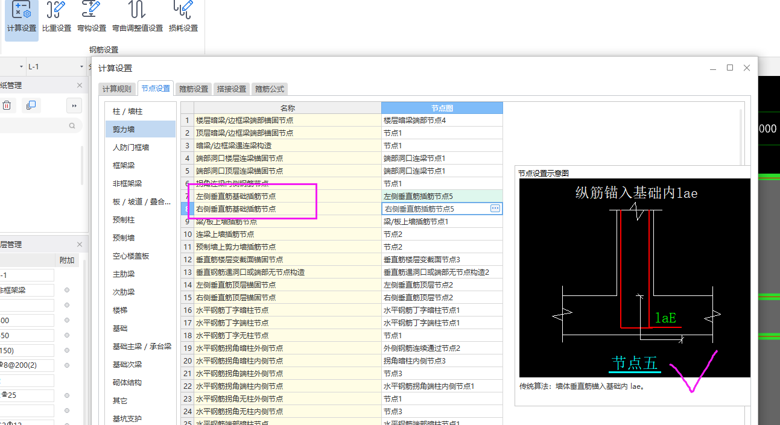The height and width of the screenshot is (425, 780).
Task: Select 框架梁 category
Action: pos(141,165)
